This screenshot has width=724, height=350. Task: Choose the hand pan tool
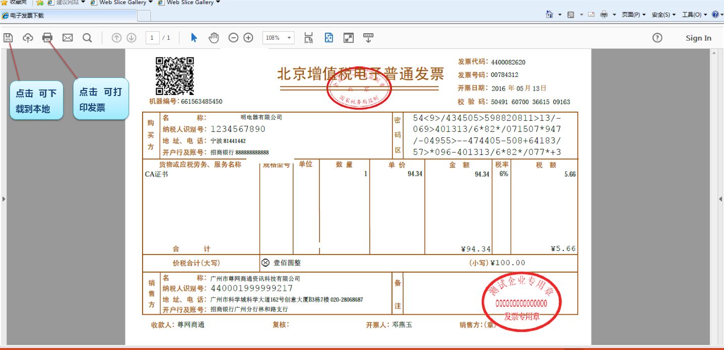click(214, 38)
